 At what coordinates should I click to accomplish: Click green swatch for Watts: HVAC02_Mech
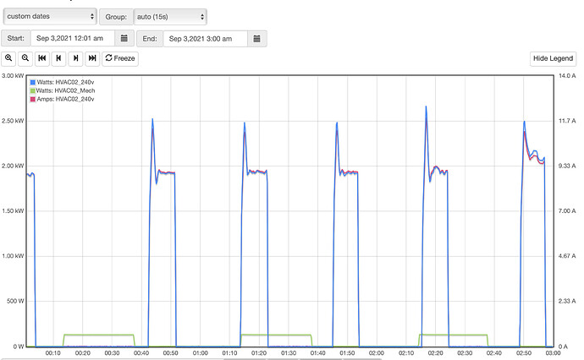tap(32, 90)
